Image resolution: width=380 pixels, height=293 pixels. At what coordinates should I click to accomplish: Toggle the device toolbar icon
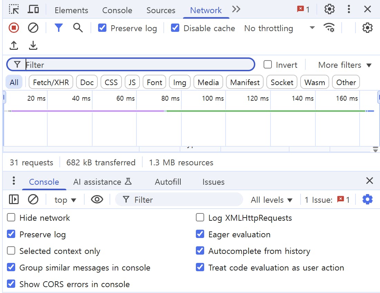point(33,9)
